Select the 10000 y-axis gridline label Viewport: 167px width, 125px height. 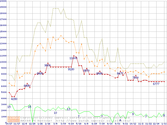tap(3, 62)
